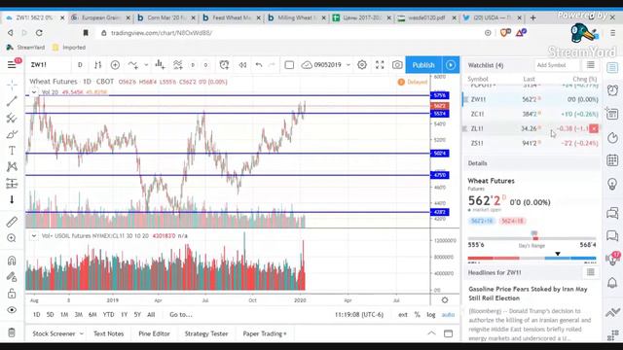The image size is (623, 350).
Task: Take a chart snapshot with camera icon
Action: pyautogui.click(x=397, y=65)
